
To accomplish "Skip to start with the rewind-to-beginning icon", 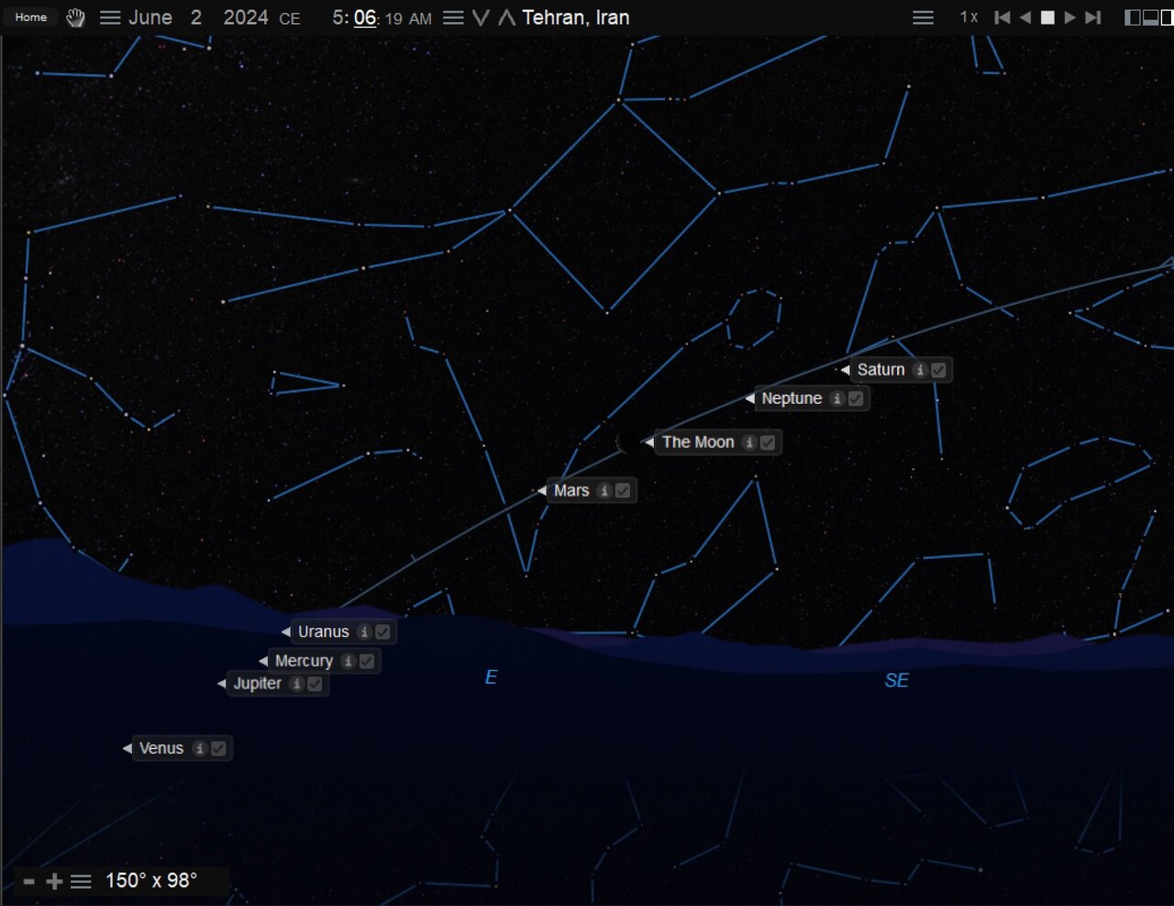I will 1002,17.
